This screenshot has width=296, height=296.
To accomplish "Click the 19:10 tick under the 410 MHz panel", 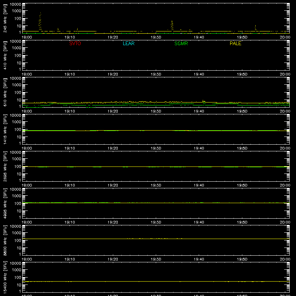I will [x=70, y=74].
